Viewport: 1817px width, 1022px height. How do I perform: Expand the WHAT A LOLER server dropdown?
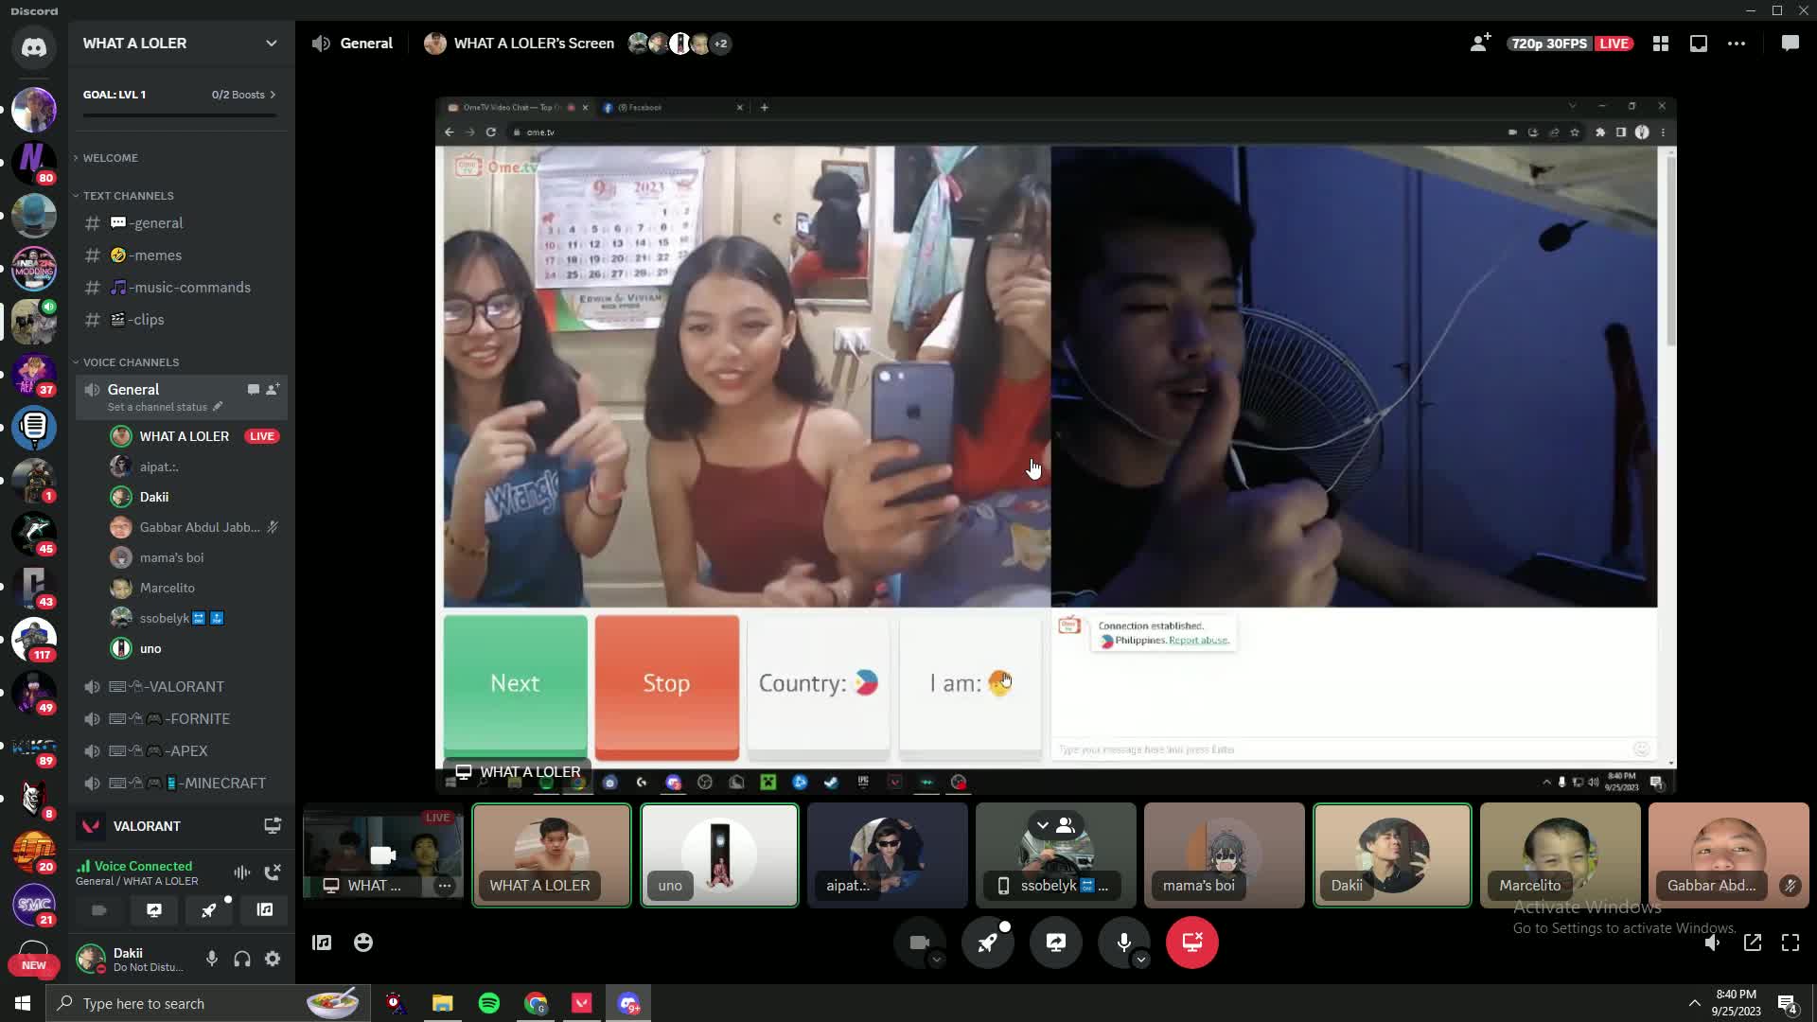(x=272, y=44)
